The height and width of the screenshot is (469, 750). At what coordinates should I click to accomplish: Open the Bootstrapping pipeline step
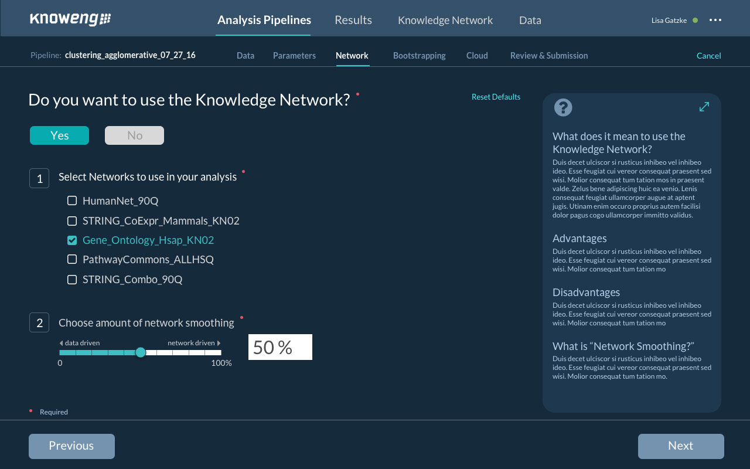tap(419, 56)
